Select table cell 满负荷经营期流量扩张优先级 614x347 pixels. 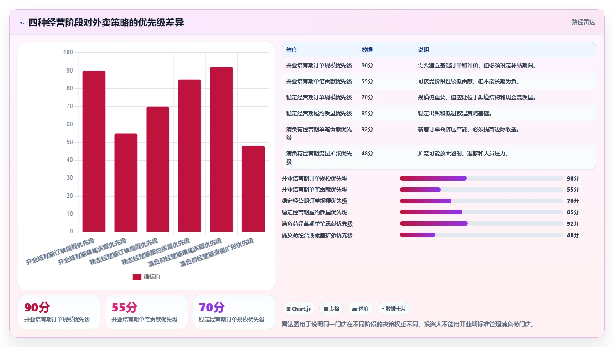319,158
